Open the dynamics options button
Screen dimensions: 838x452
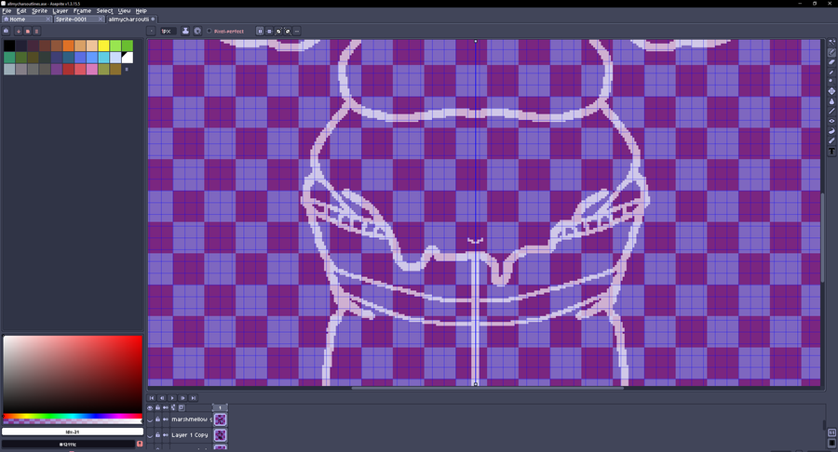pos(197,31)
